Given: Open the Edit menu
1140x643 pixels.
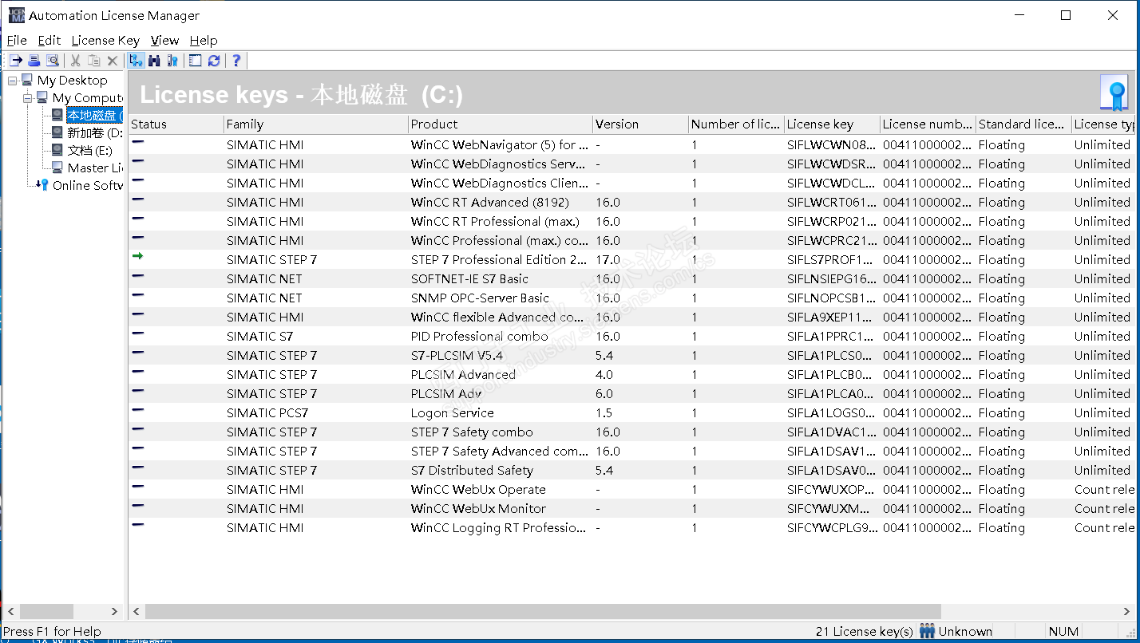Looking at the screenshot, I should point(49,40).
